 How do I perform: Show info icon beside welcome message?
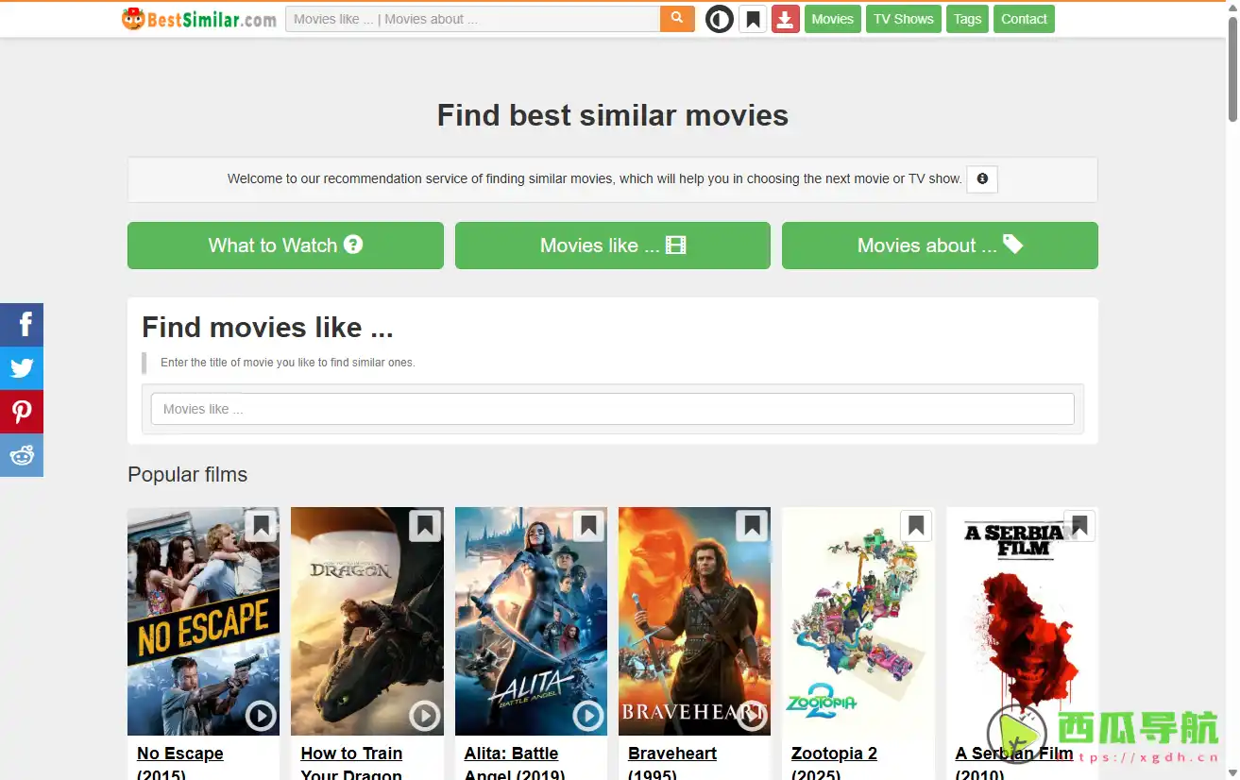click(982, 179)
